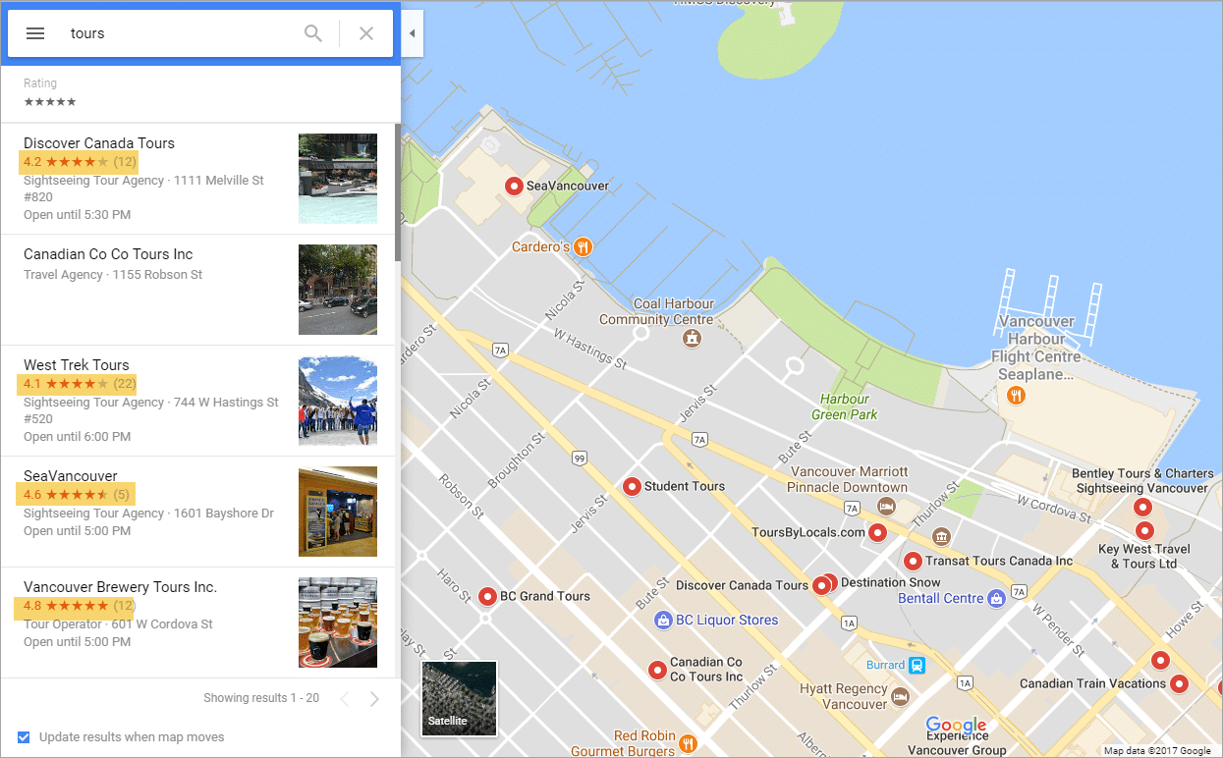Open the hamburger main menu

pos(35,33)
